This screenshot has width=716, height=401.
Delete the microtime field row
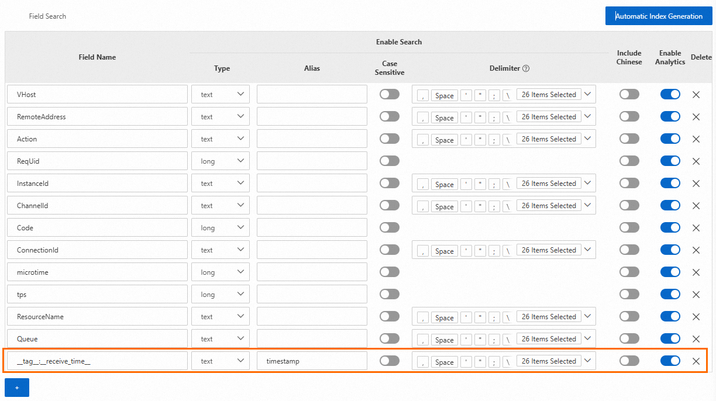coord(696,272)
